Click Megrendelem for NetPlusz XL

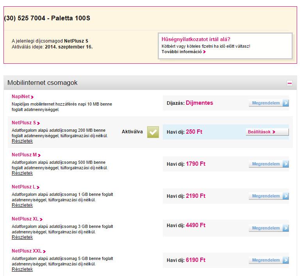pyautogui.click(x=269, y=228)
